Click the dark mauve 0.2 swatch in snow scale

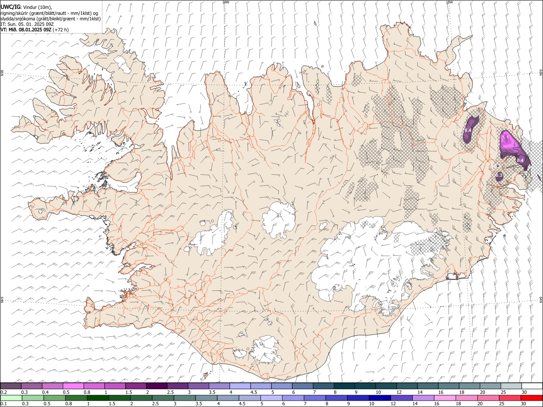pyautogui.click(x=11, y=386)
